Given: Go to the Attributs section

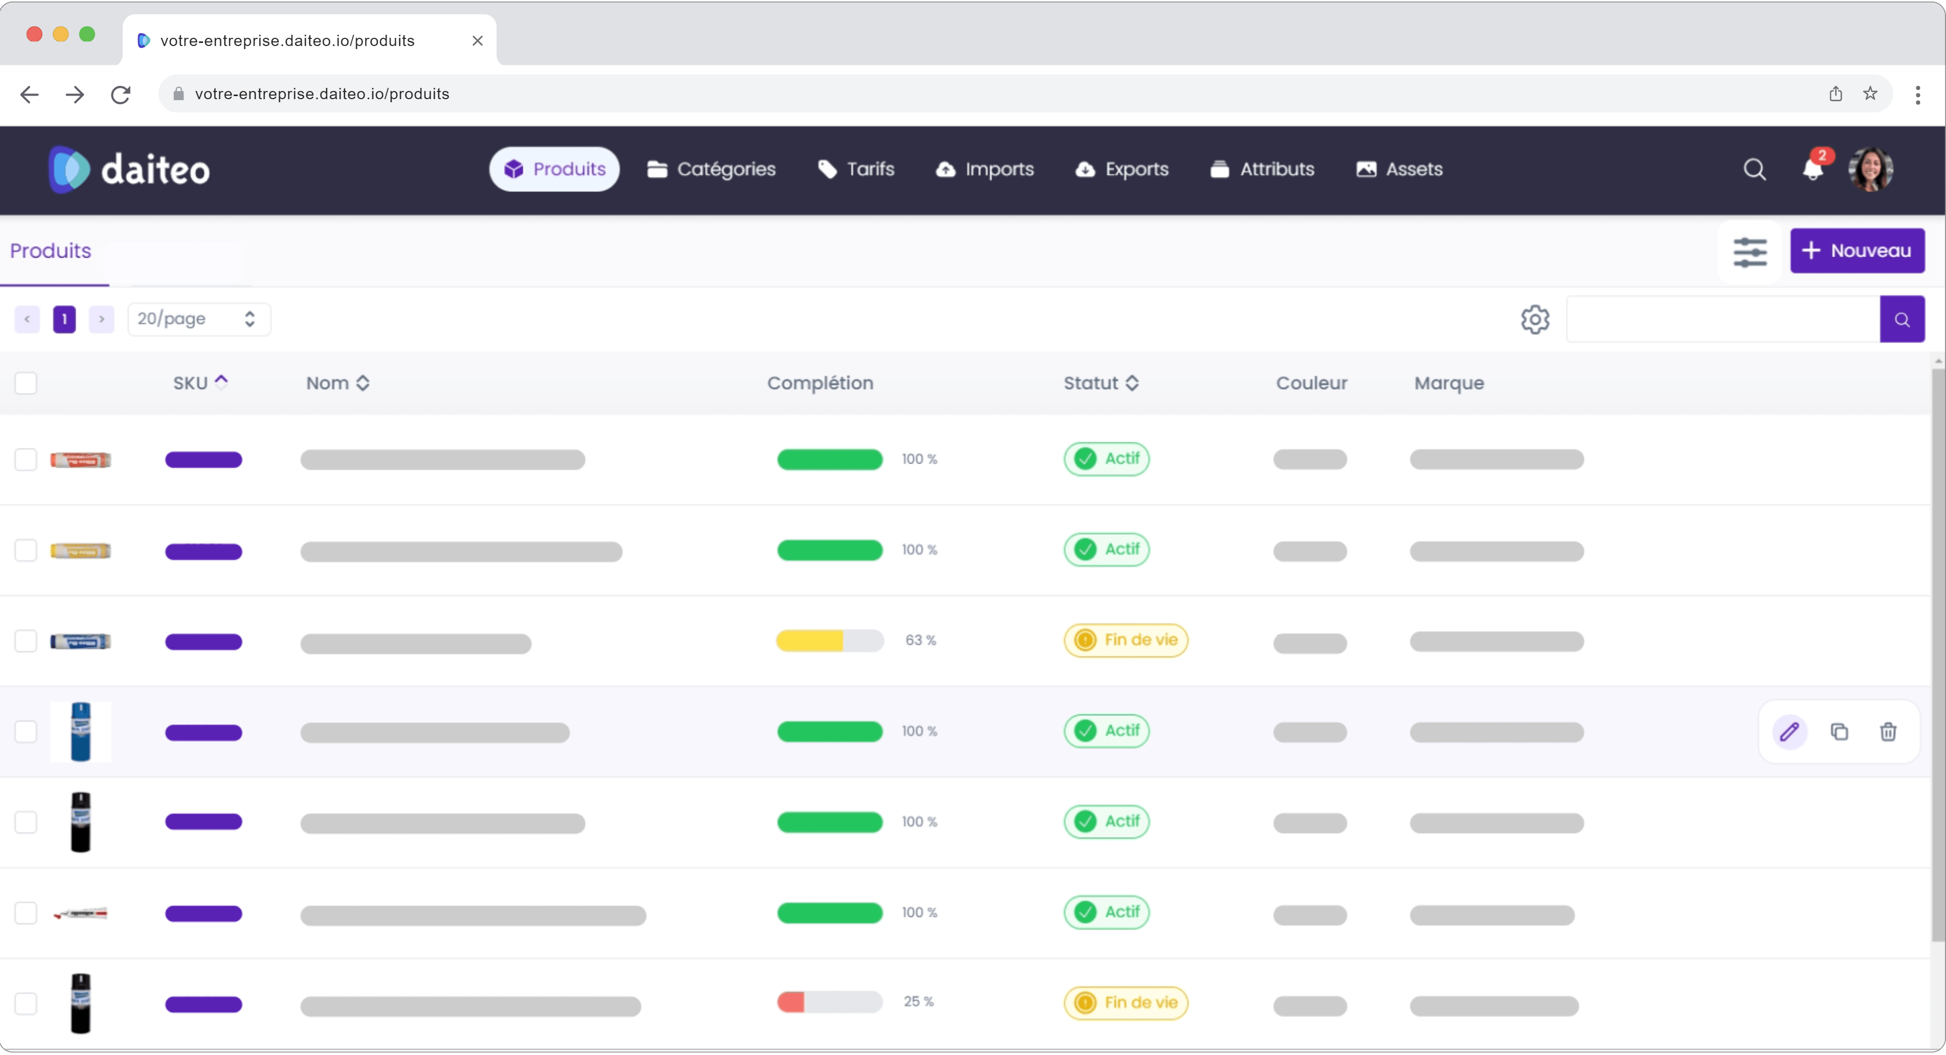Looking at the screenshot, I should (1262, 169).
